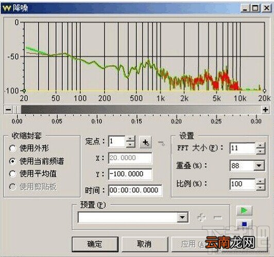Click the 重叠(%) value field showing 88

pyautogui.click(x=242, y=165)
